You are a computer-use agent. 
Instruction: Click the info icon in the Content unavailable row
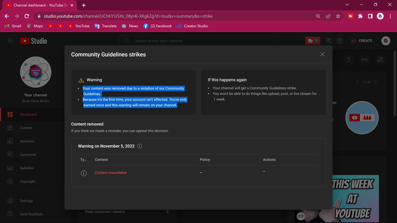84,173
